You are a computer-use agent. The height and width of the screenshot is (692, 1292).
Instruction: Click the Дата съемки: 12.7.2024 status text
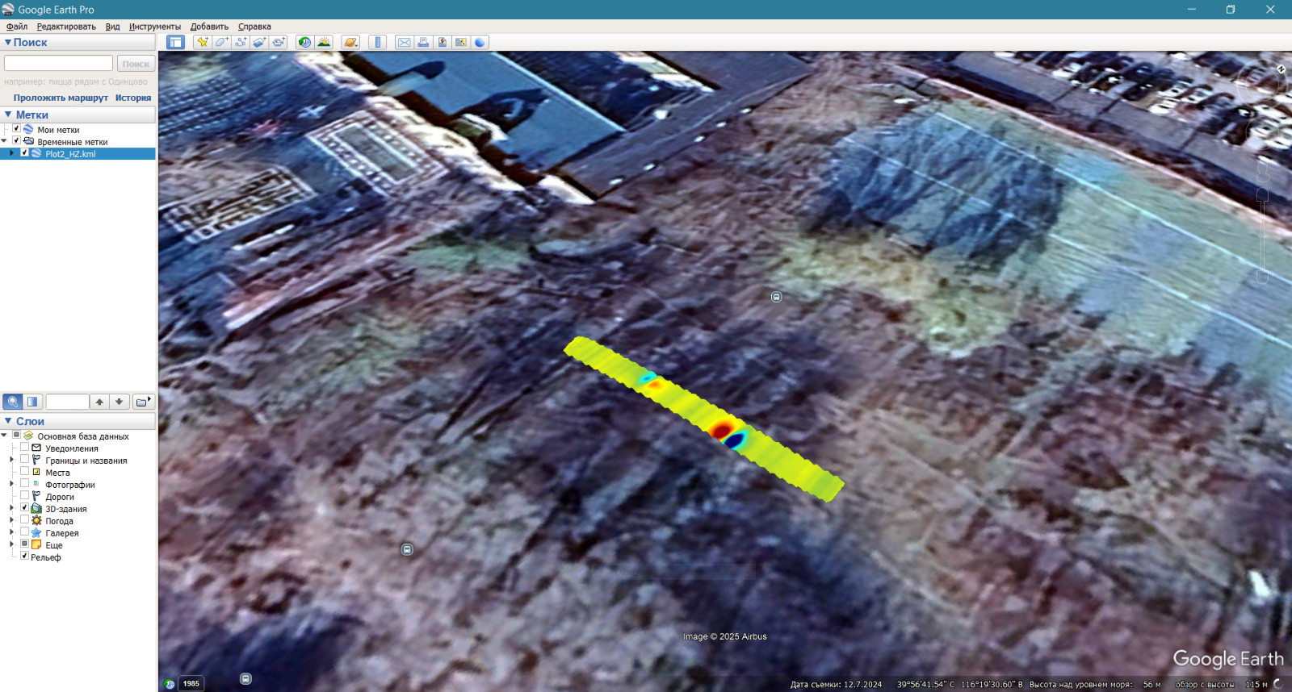click(x=836, y=684)
